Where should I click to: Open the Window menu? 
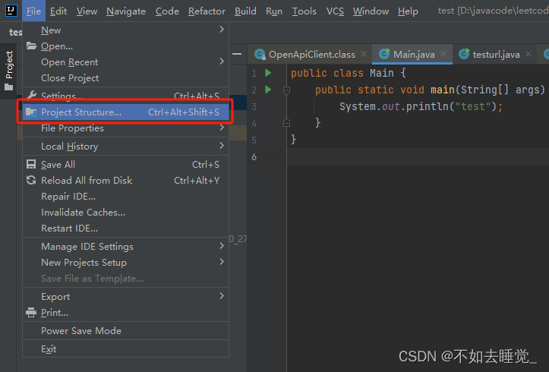(371, 11)
